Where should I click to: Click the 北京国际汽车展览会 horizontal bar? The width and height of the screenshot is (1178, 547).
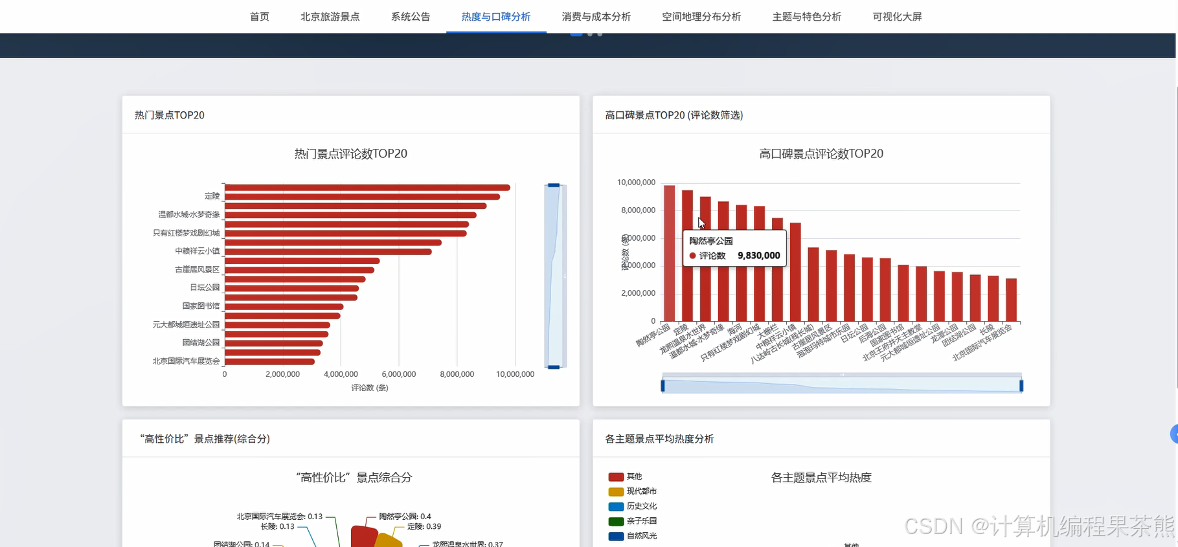click(270, 362)
